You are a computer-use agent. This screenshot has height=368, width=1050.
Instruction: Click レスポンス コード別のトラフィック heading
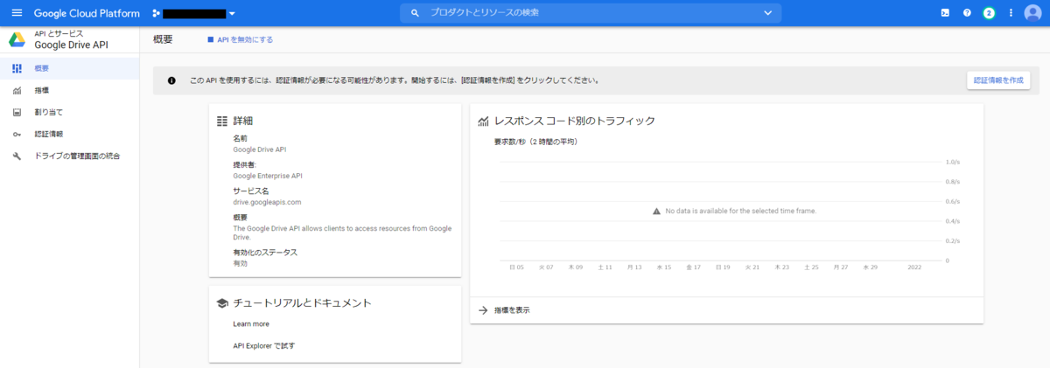click(x=575, y=121)
